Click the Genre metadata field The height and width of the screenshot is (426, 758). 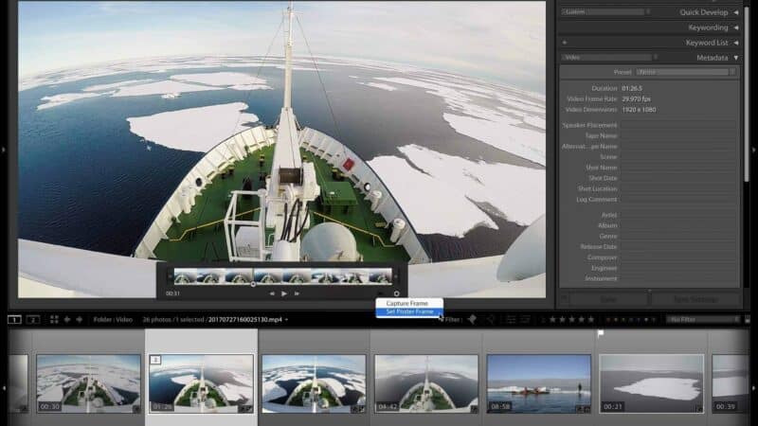[x=678, y=236]
